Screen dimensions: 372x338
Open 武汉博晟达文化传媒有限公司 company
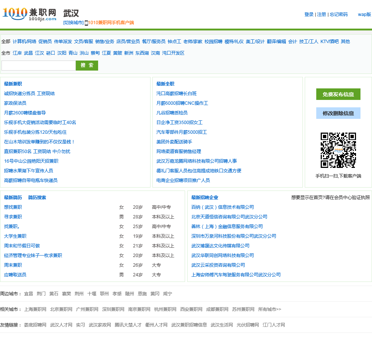pos(220,246)
